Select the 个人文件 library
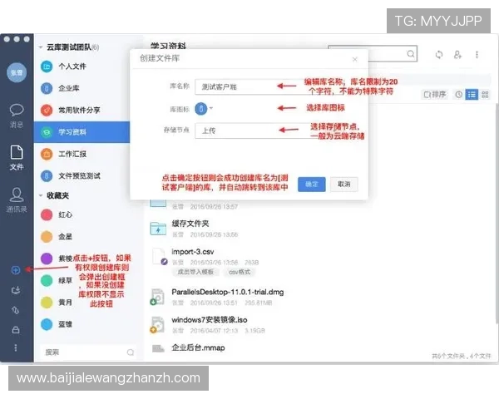The image size is (499, 399). click(82, 66)
